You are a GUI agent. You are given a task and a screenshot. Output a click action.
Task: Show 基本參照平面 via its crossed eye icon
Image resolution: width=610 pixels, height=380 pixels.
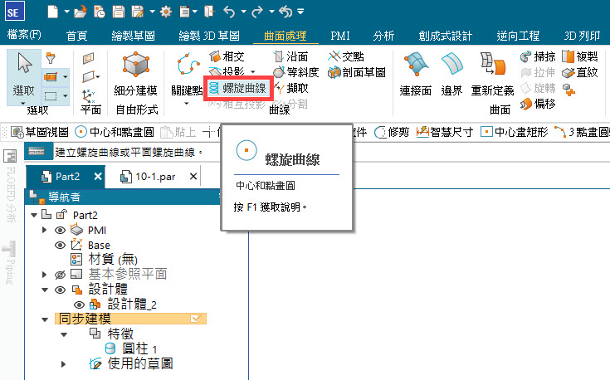(x=60, y=275)
